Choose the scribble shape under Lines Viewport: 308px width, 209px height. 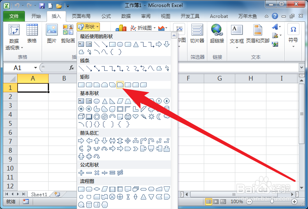pyautogui.click(x=167, y=68)
